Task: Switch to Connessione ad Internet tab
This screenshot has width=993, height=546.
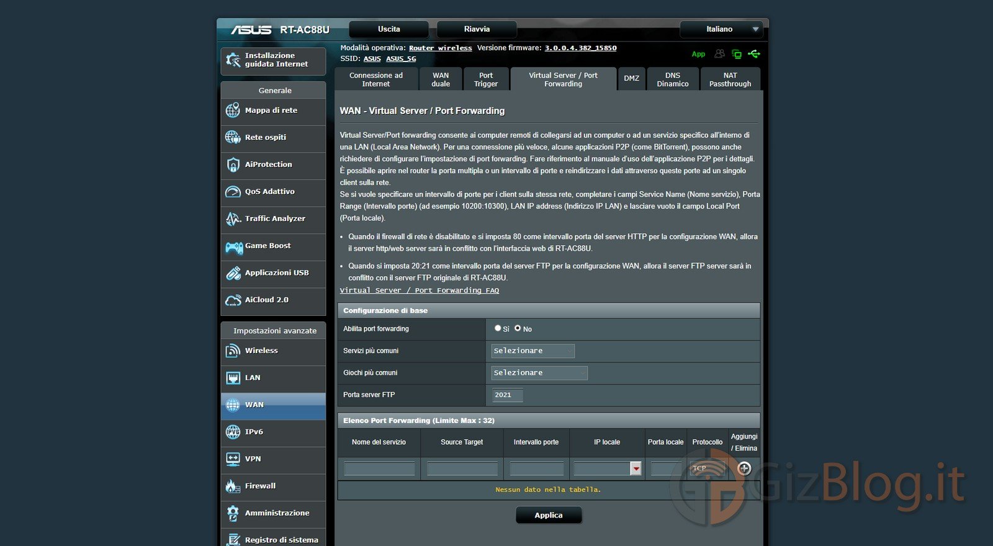Action: coord(376,79)
